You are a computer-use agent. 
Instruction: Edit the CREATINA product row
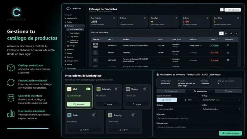coord(228,53)
